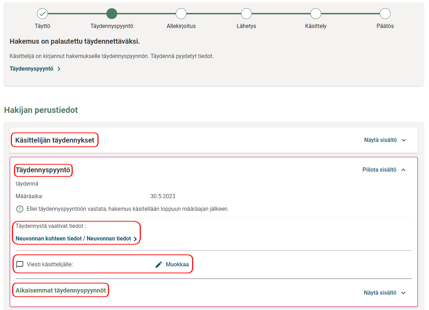Click the Käsittelijän täydennykset heading
The image size is (429, 310).
point(55,140)
